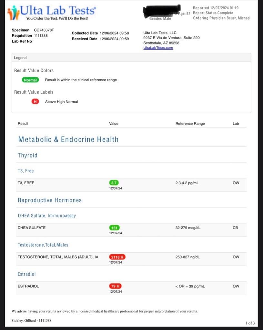Click the red H label in the legend

(35, 102)
